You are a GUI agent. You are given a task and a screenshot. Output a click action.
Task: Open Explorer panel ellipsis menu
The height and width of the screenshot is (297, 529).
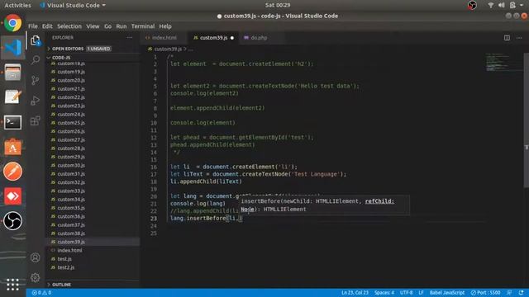130,38
